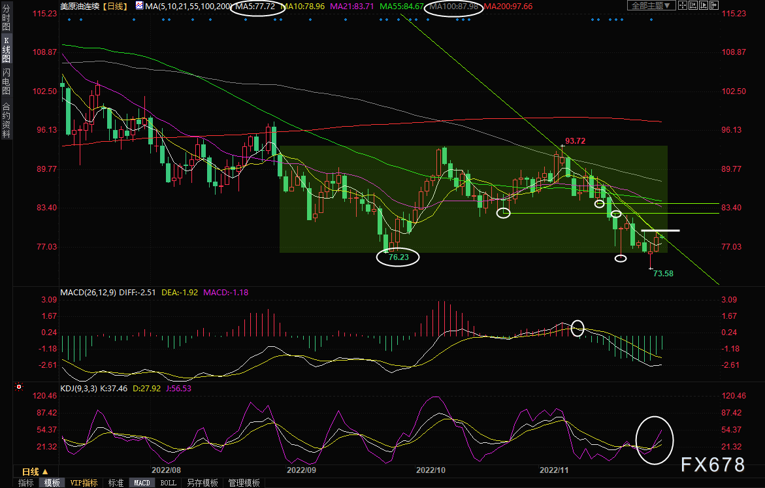The width and height of the screenshot is (765, 488).
Task: Click the 73.58 low price label
Action: [663, 274]
